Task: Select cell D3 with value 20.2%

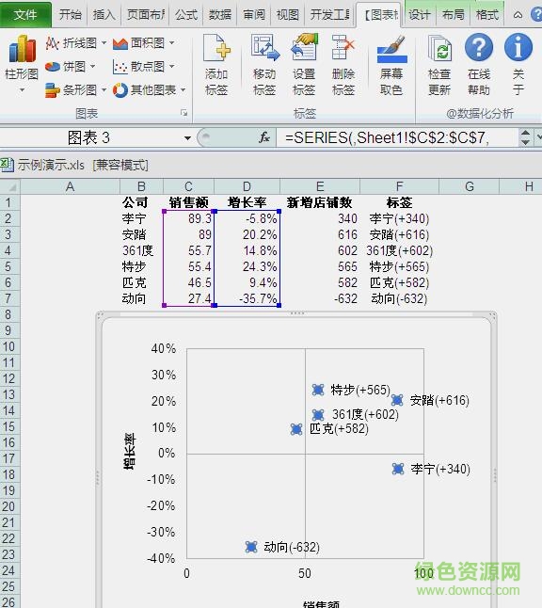Action: pos(247,234)
